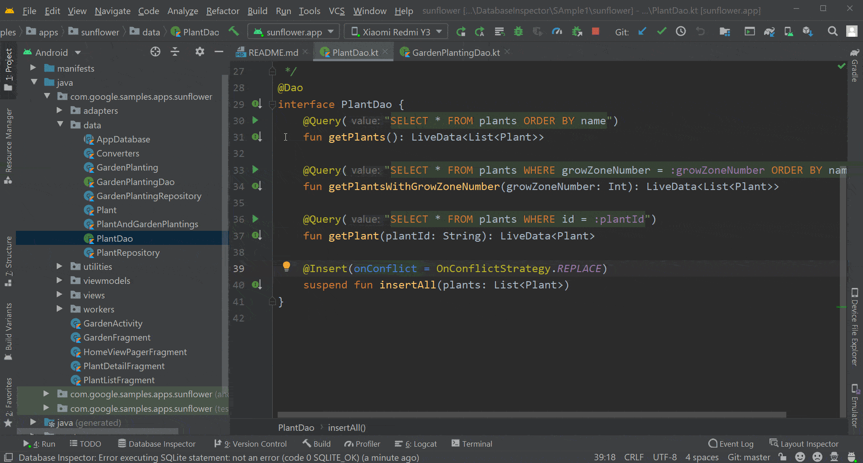Open the Refactor menu
Viewport: 863px width, 463px height.
point(222,11)
